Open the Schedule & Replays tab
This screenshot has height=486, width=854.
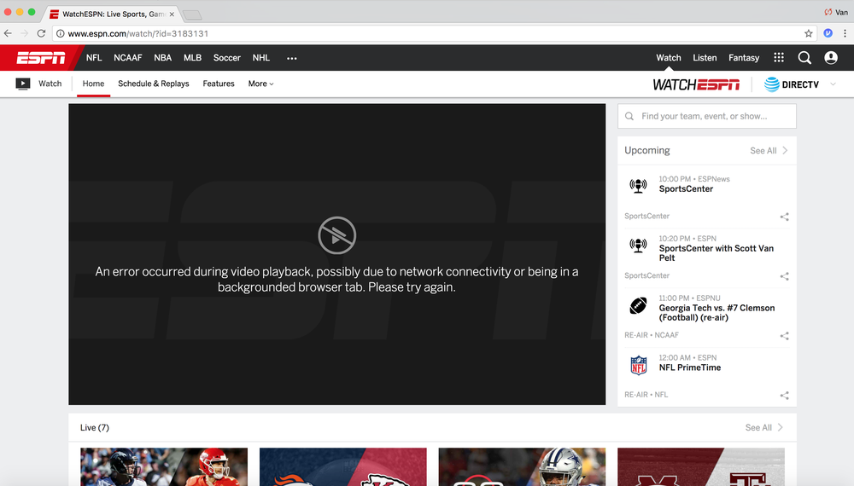pyautogui.click(x=154, y=84)
